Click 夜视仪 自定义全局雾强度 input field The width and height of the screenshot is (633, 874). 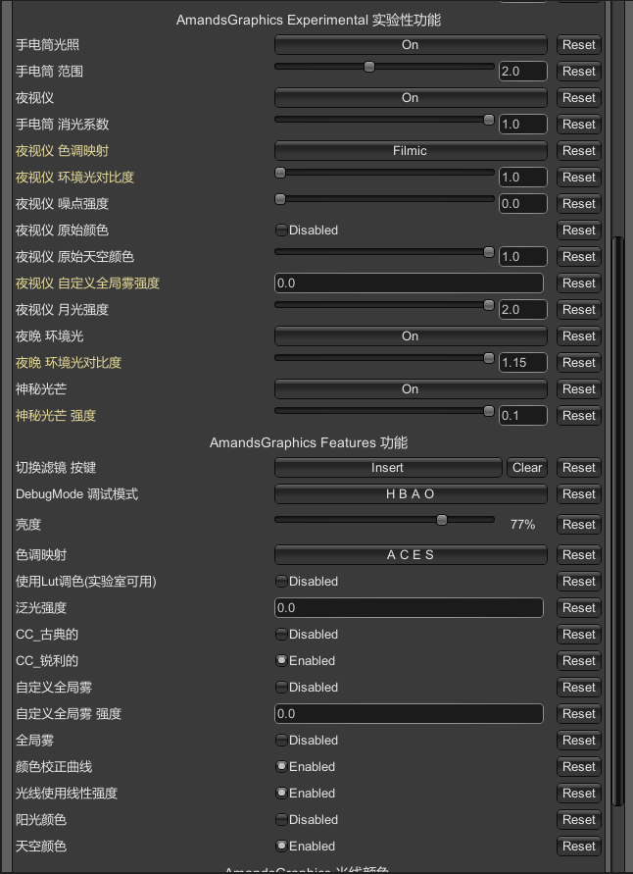tap(409, 283)
